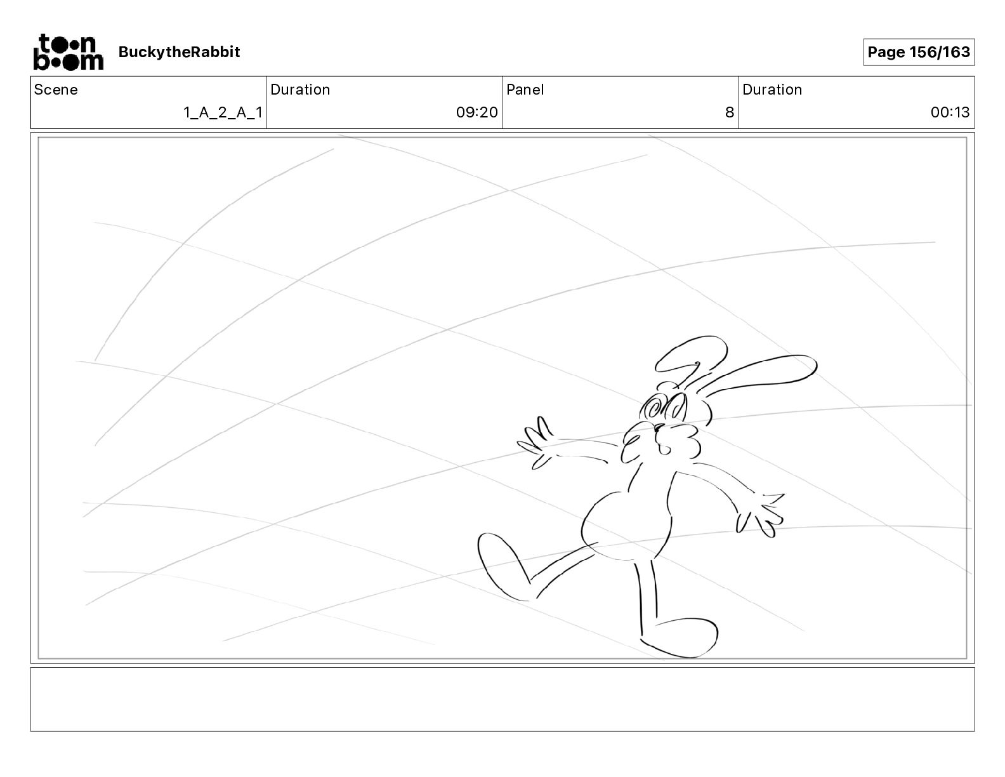Viewport: 1005px width, 777px height.
Task: Click the empty notes box below panel
Action: coord(503,699)
